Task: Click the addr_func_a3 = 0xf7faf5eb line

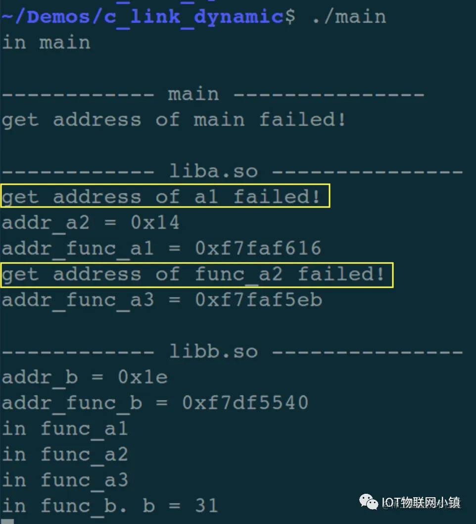Action: [x=162, y=300]
